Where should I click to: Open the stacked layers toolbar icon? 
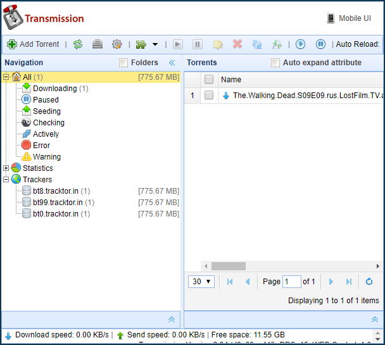pos(98,44)
